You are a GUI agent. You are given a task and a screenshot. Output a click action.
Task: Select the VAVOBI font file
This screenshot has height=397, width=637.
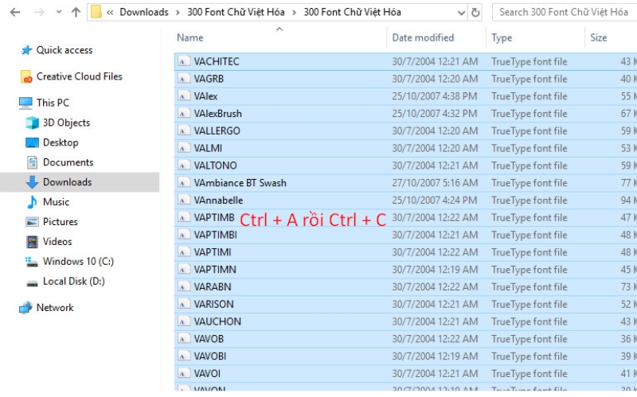coord(210,356)
